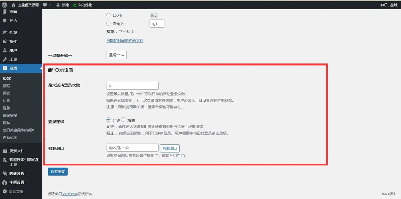Open the 热门关键词推荐插件 submenu
The height and width of the screenshot is (199, 401).
click(x=19, y=130)
